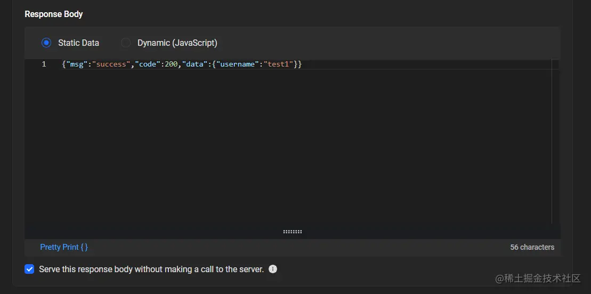Click the Response Body heading
Screen dimensions: 591x294
[54, 14]
